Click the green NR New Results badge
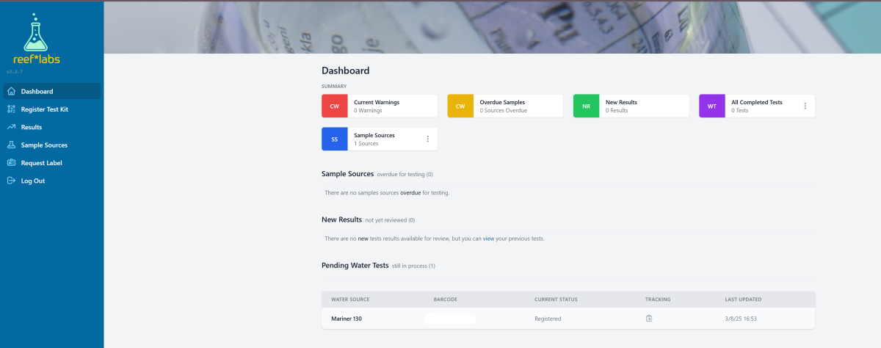The width and height of the screenshot is (881, 348). coord(586,106)
